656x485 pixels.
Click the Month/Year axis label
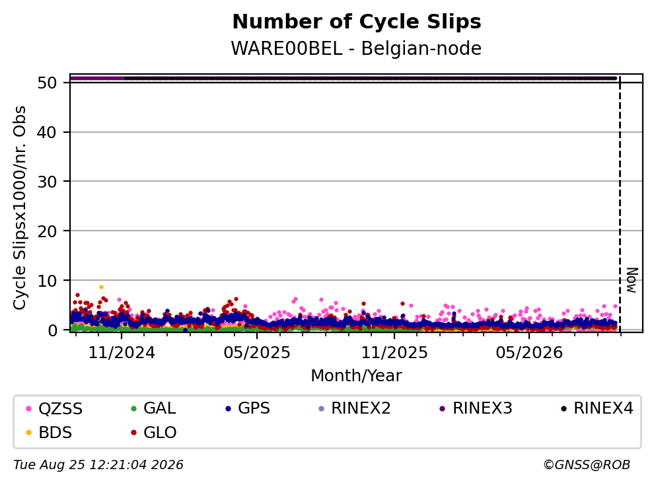(357, 376)
